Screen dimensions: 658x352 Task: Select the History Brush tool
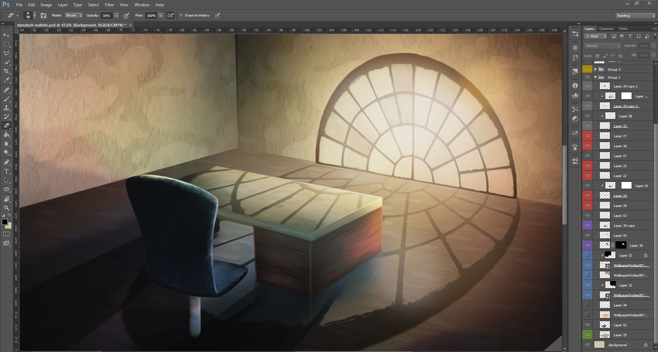tap(7, 117)
